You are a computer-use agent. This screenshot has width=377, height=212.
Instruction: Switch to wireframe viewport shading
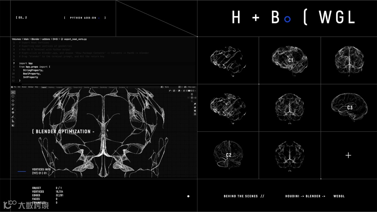click(x=187, y=90)
